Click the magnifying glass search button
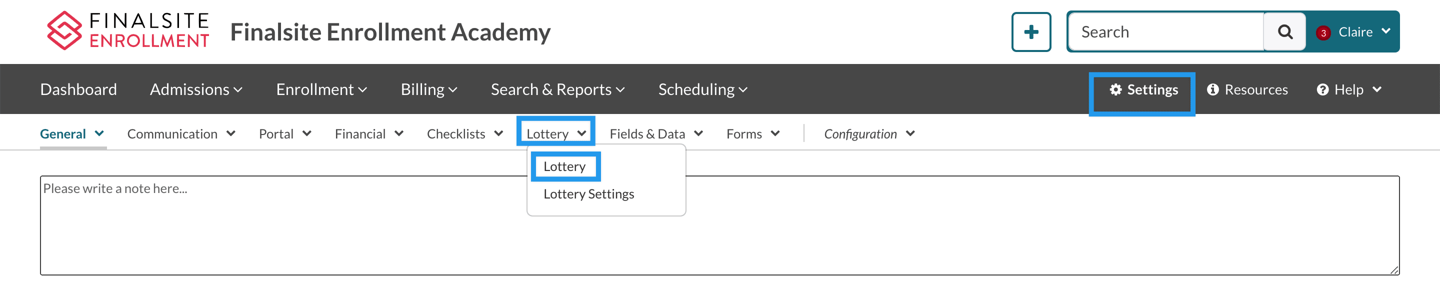The height and width of the screenshot is (284, 1440). [x=1284, y=32]
